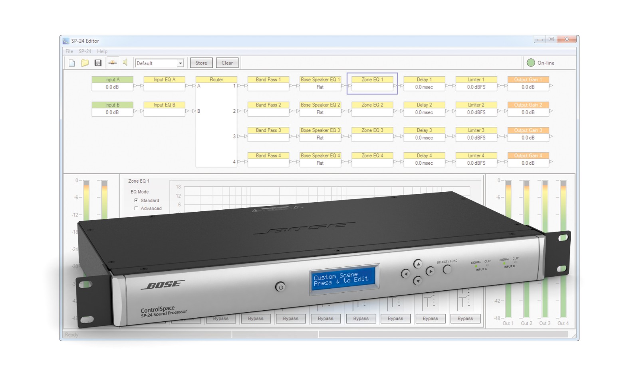Click the Clear button
Viewport: 639px width, 376px height.
click(227, 63)
